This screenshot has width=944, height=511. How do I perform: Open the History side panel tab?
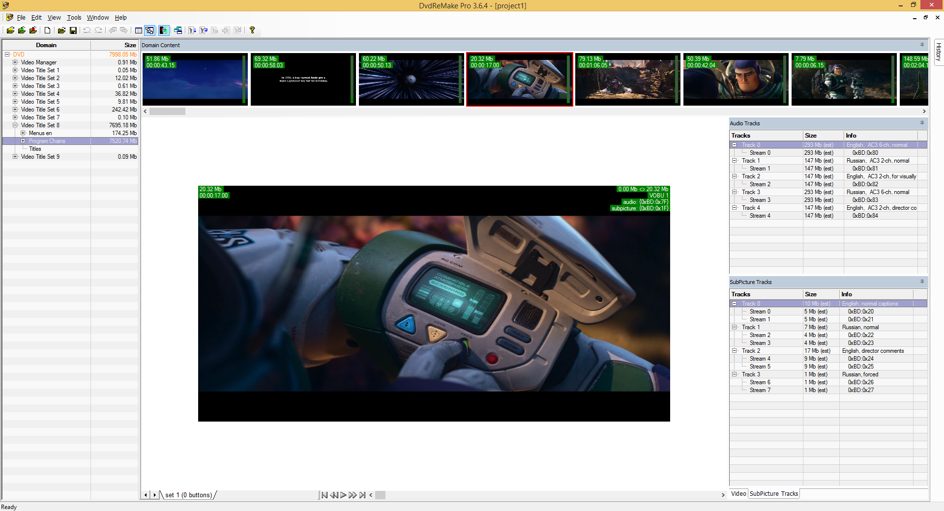[x=938, y=52]
